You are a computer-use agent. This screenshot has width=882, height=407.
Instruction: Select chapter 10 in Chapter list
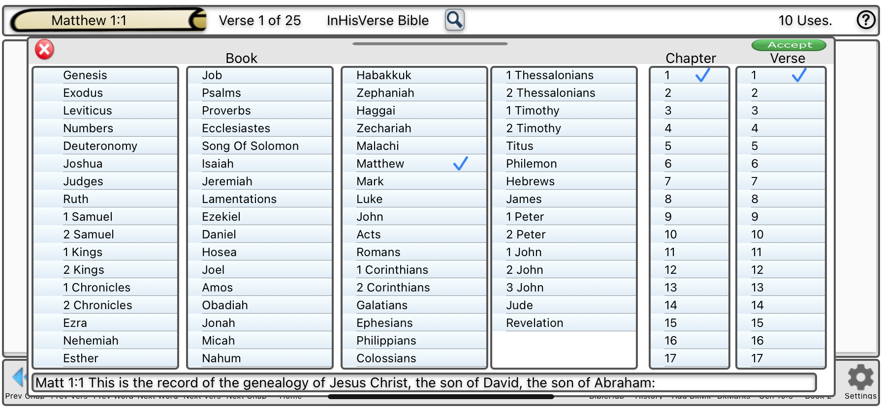(689, 234)
